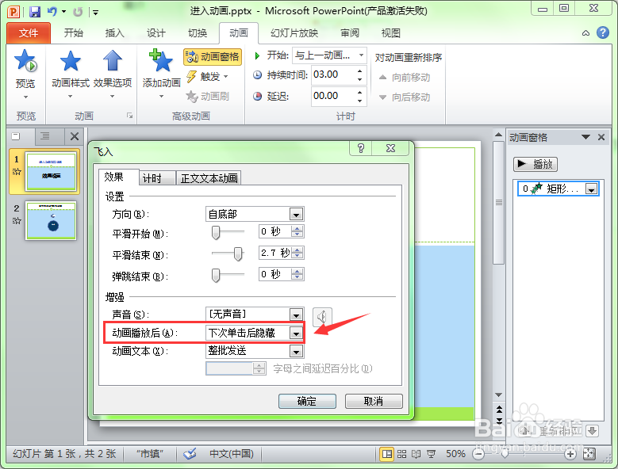618x469 pixels.
Task: Open the 文件 File tab
Action: coord(29,33)
